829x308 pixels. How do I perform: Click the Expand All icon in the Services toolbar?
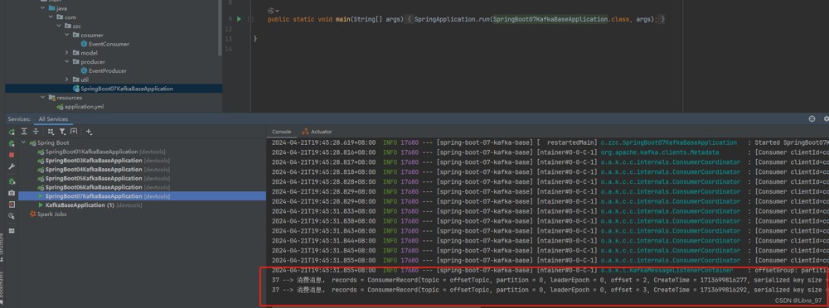coord(24,132)
